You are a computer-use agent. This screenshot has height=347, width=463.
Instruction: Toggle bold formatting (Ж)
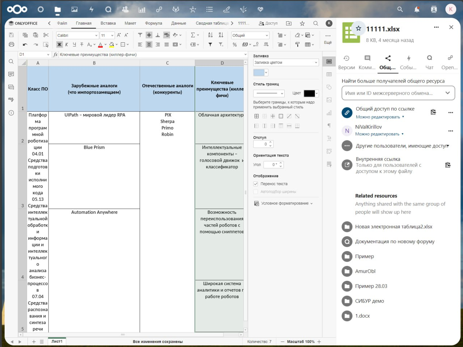[59, 45]
